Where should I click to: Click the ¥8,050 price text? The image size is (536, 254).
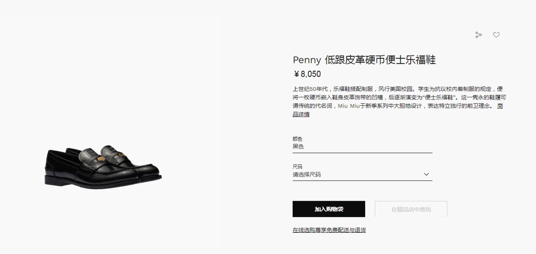point(307,74)
